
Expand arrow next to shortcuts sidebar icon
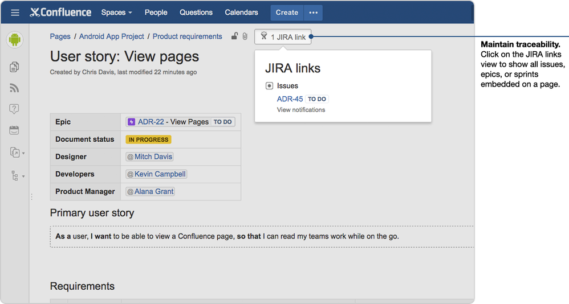(x=23, y=153)
